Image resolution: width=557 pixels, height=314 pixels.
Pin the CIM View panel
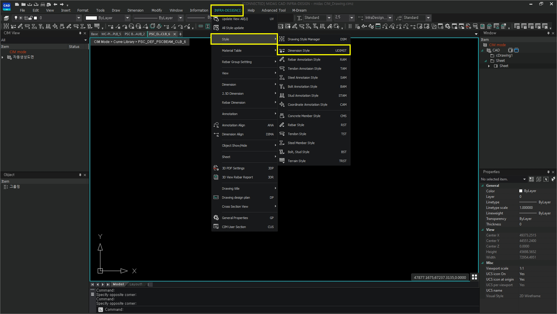click(80, 33)
